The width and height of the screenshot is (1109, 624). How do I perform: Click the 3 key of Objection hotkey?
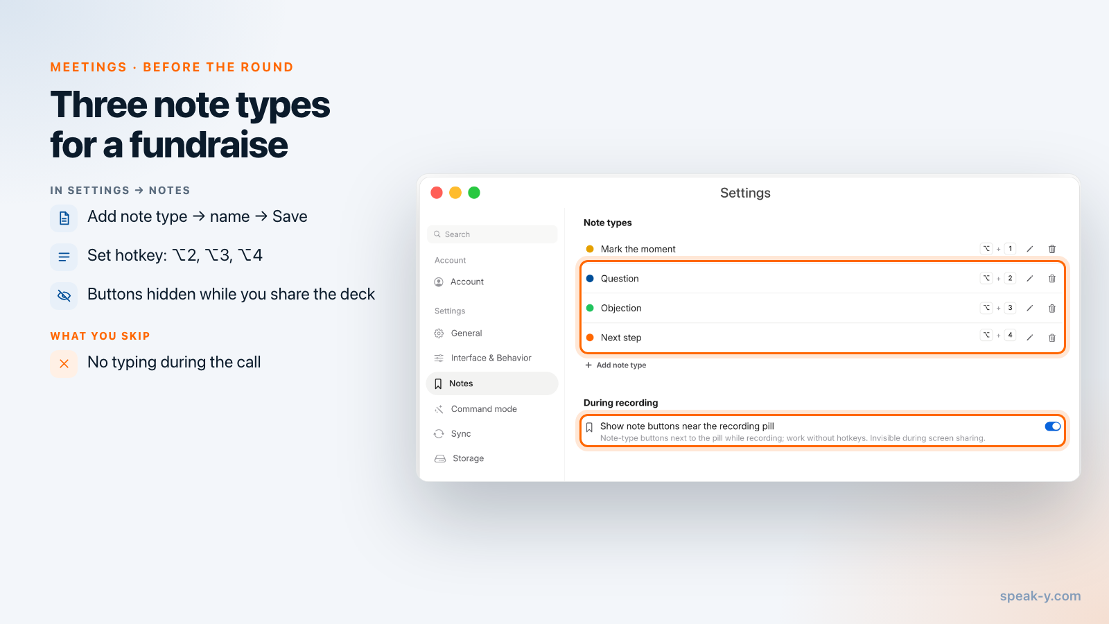pyautogui.click(x=1011, y=308)
